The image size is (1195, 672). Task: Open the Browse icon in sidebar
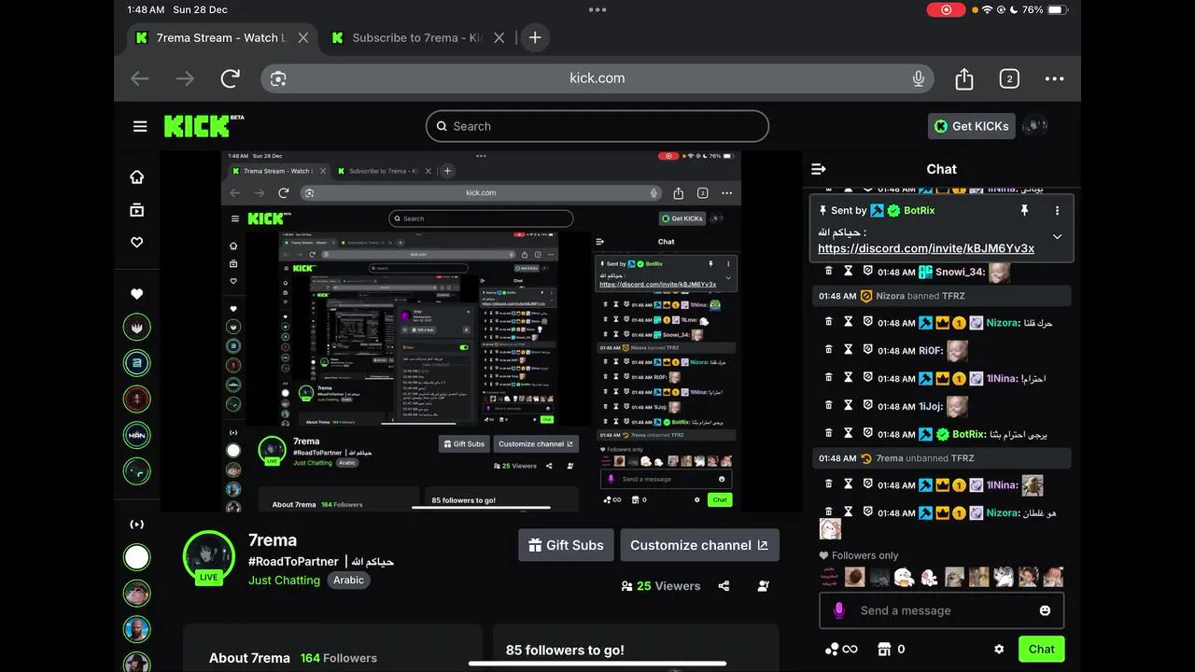point(137,210)
